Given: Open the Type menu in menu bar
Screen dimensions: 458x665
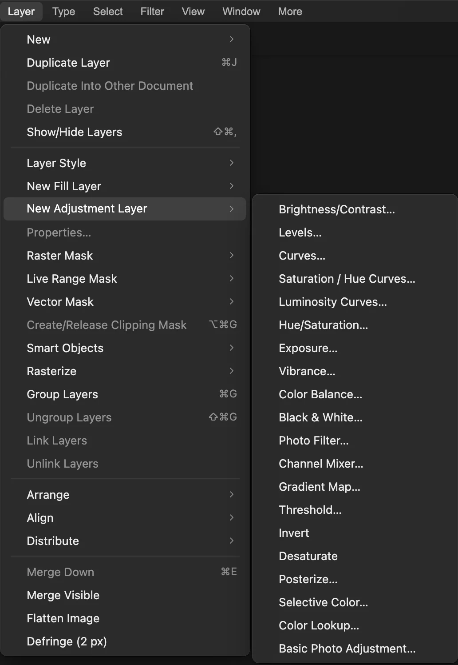Looking at the screenshot, I should (x=63, y=12).
